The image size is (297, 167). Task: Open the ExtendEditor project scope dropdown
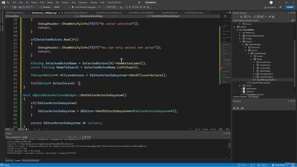pos(41,16)
